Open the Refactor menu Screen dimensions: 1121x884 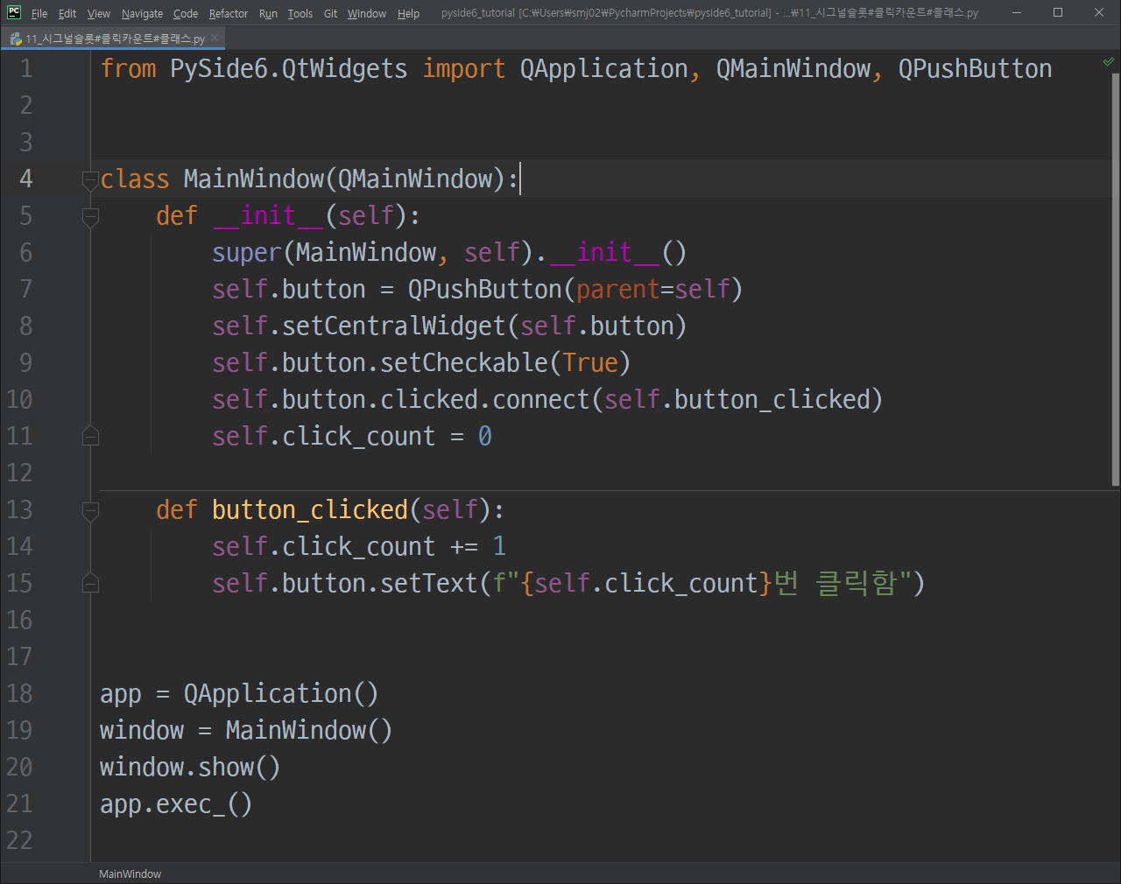click(x=229, y=13)
